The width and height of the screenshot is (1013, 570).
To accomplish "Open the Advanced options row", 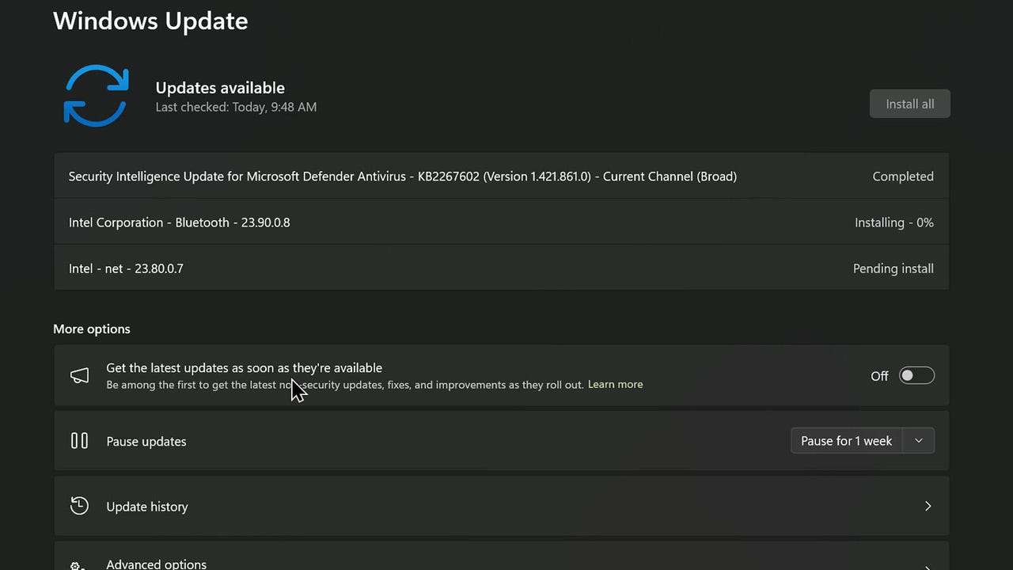I will coord(501,556).
